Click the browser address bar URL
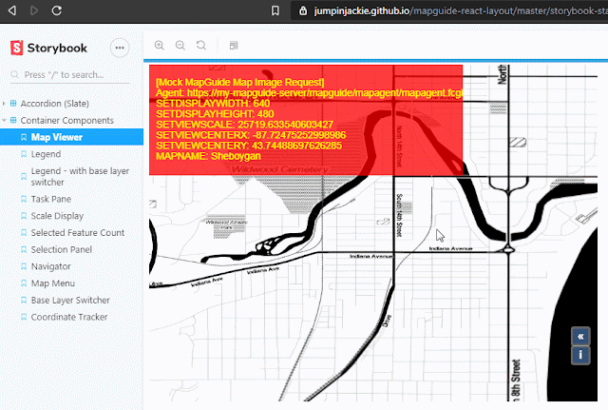 click(x=461, y=10)
